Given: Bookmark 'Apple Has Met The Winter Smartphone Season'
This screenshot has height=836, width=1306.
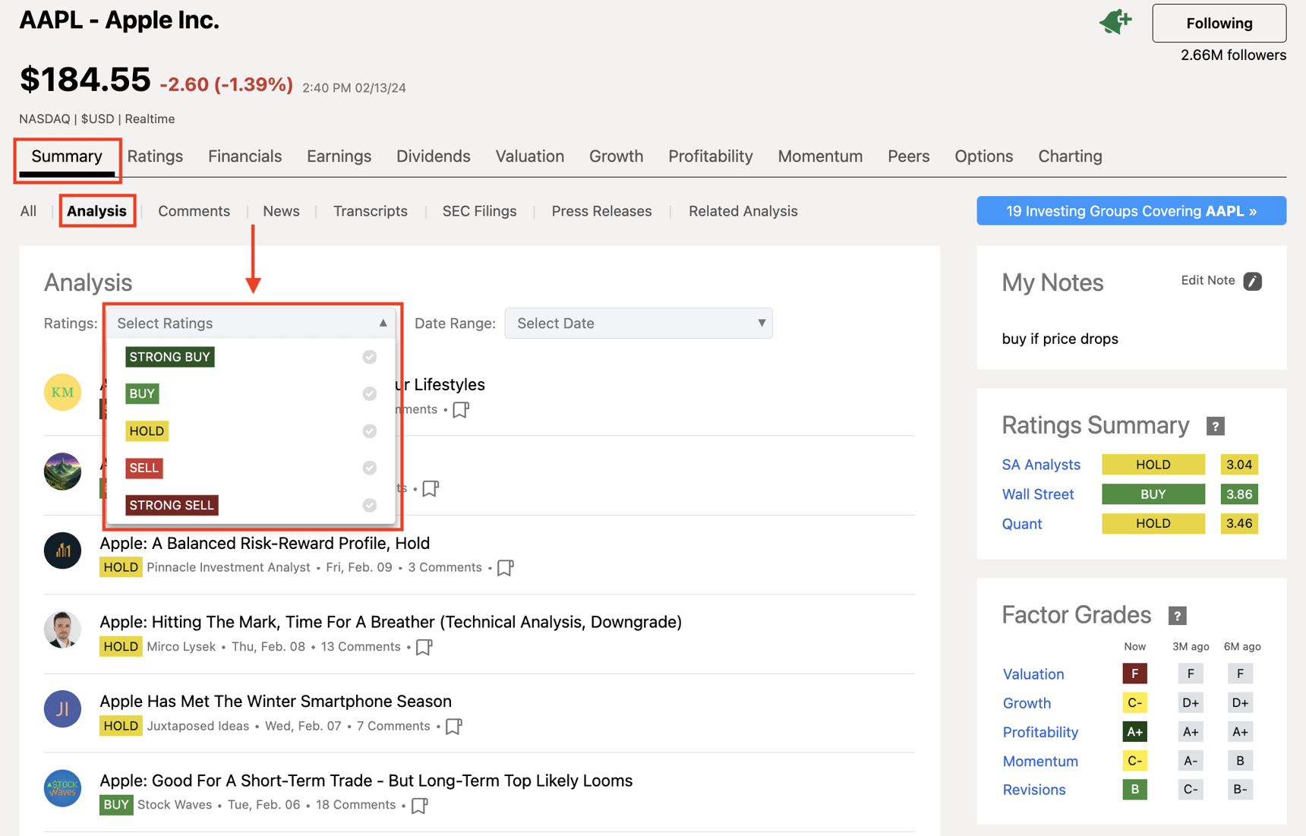Looking at the screenshot, I should (454, 726).
